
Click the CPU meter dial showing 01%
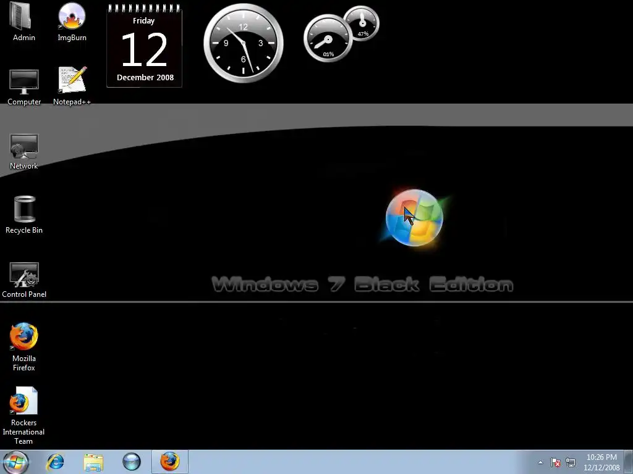(x=328, y=39)
